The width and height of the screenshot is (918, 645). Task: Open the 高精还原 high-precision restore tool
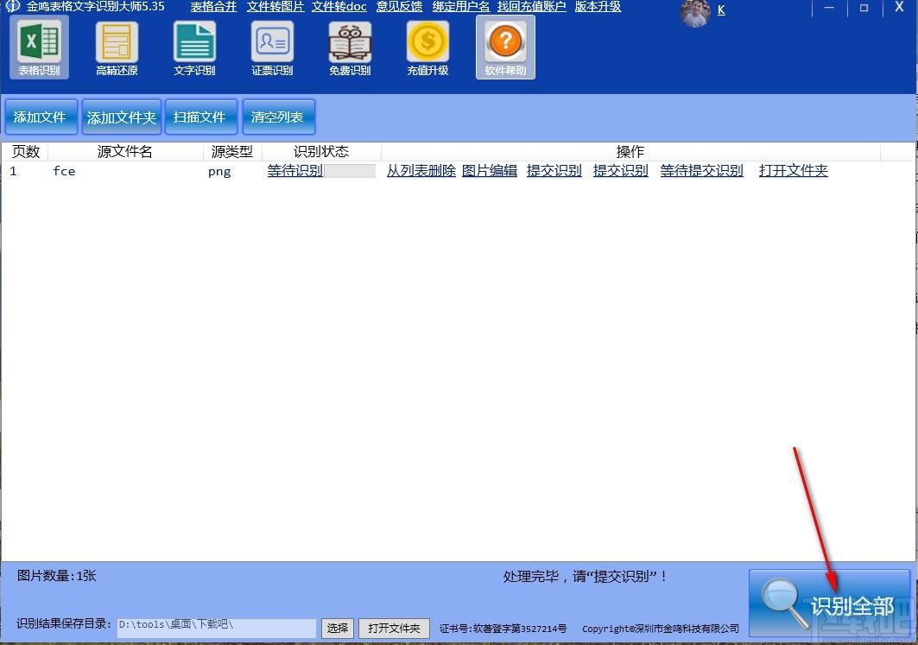(116, 47)
